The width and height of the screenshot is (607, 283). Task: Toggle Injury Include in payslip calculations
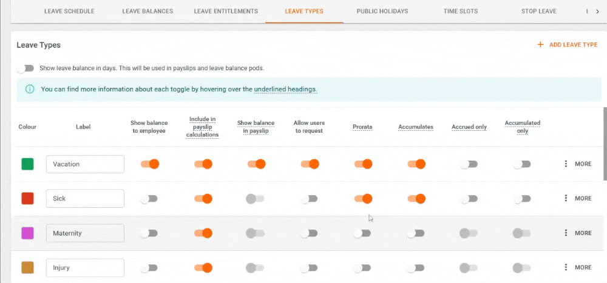pyautogui.click(x=203, y=267)
